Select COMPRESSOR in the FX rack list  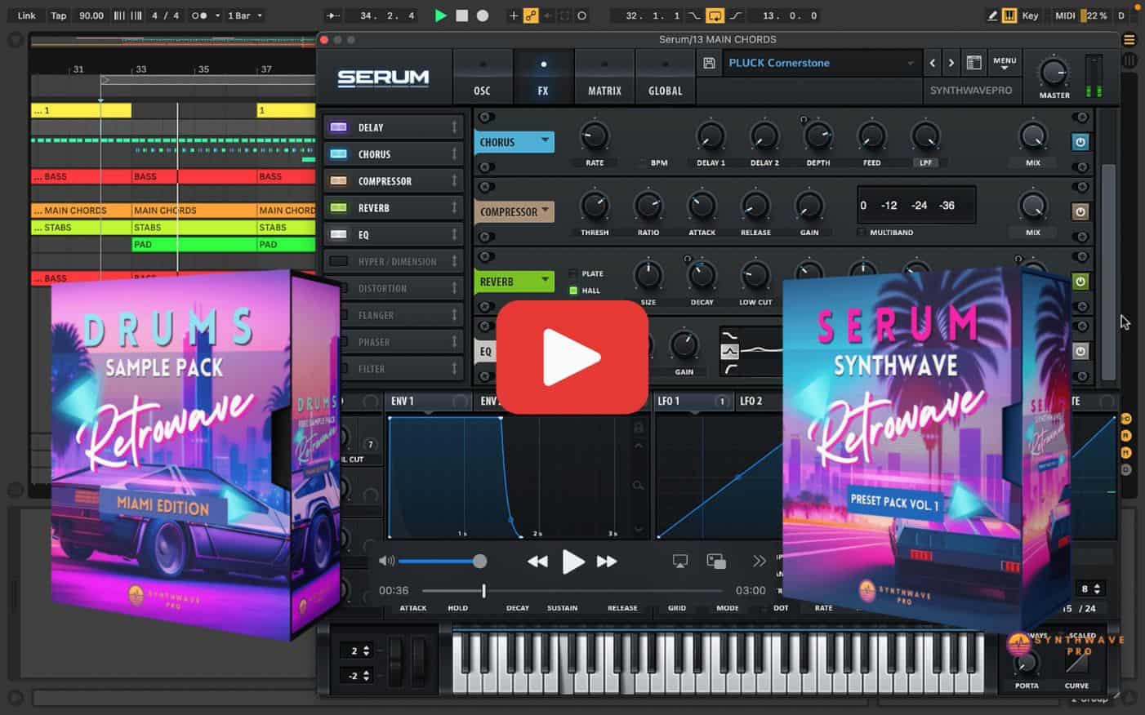tap(394, 181)
